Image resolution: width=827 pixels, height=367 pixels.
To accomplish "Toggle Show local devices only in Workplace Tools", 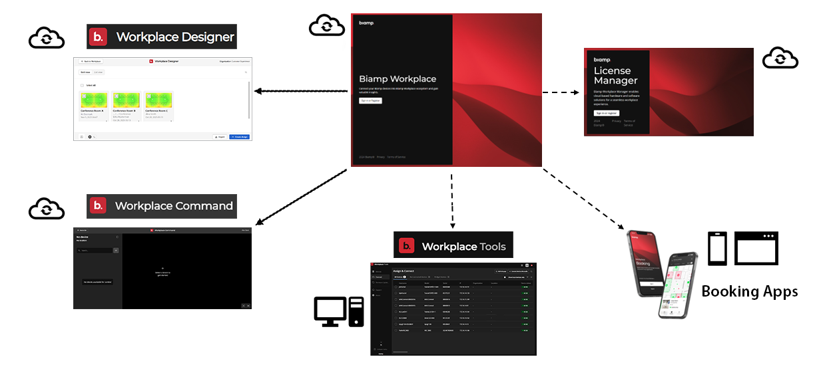I will click(505, 277).
